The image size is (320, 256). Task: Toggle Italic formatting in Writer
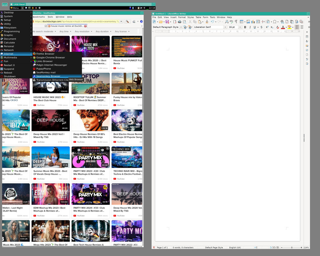tap(250, 27)
